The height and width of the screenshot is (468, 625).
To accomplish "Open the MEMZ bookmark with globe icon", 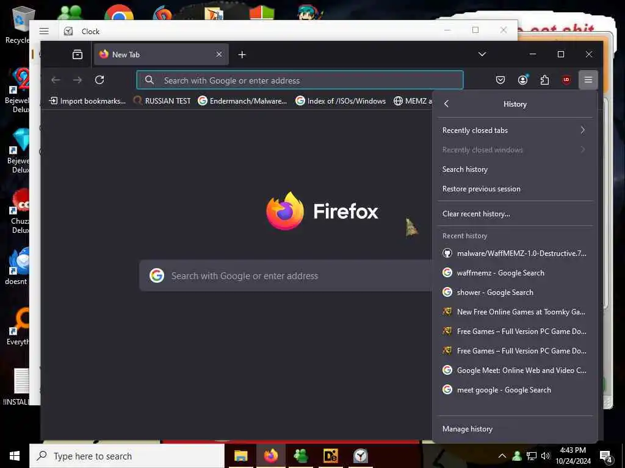I will [x=412, y=101].
